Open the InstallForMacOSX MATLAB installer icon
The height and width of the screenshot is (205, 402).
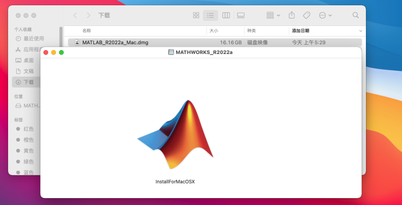[x=175, y=135]
